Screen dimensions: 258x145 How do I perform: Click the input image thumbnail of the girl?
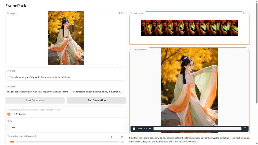tap(66, 38)
